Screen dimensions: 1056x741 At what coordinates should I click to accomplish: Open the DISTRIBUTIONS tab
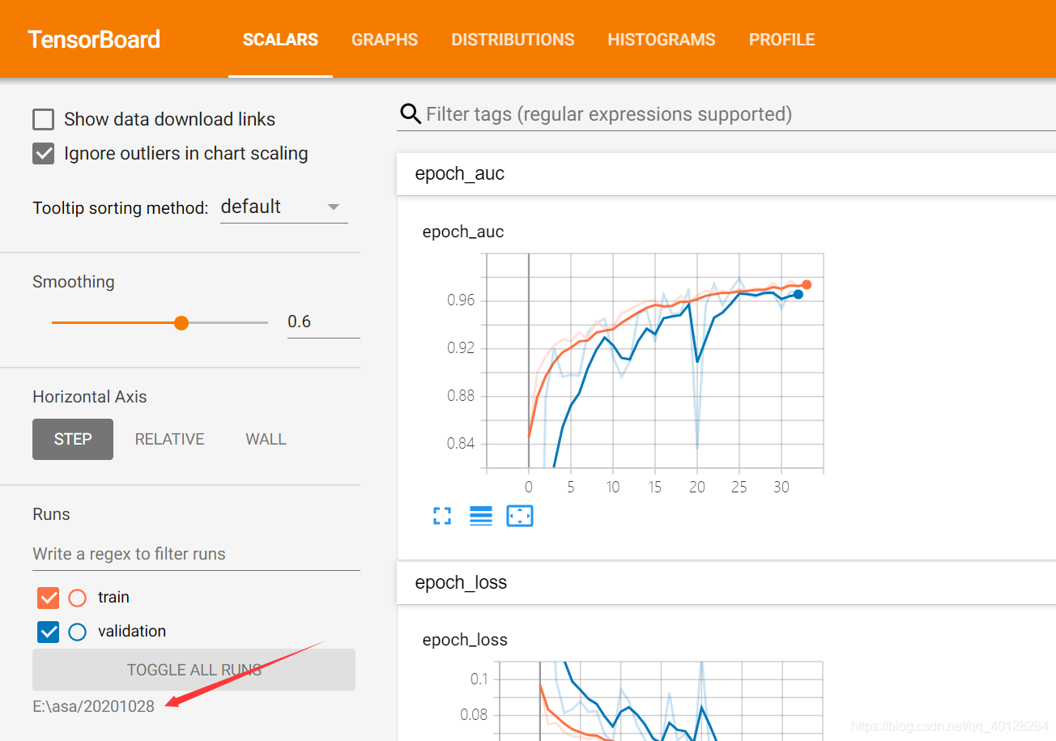pos(513,40)
